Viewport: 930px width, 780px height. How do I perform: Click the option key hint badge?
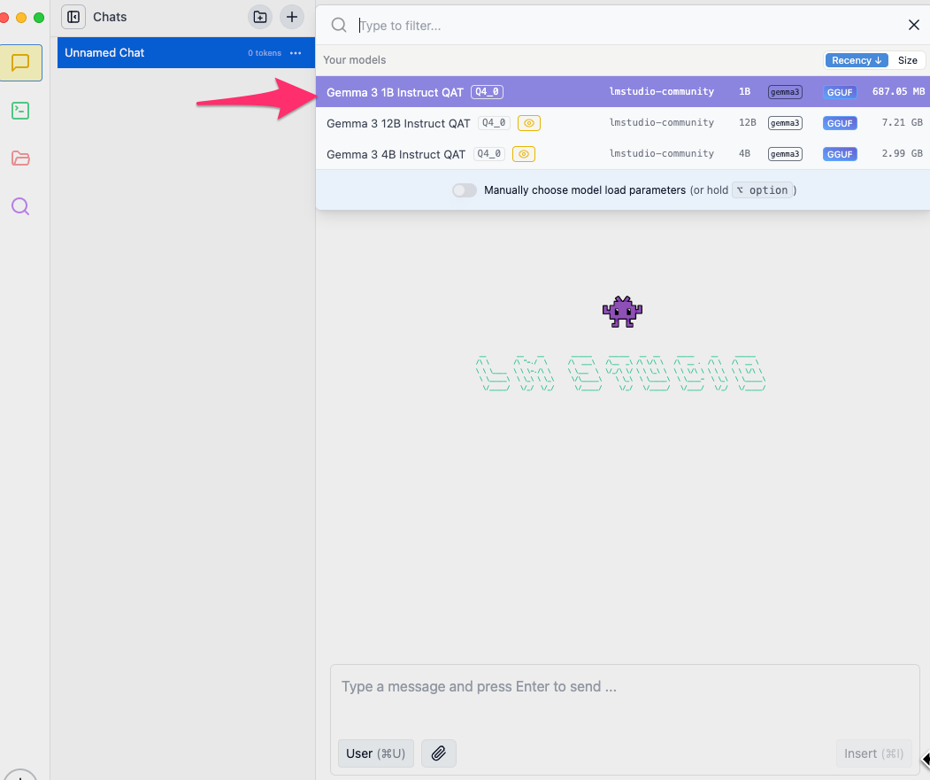click(763, 190)
